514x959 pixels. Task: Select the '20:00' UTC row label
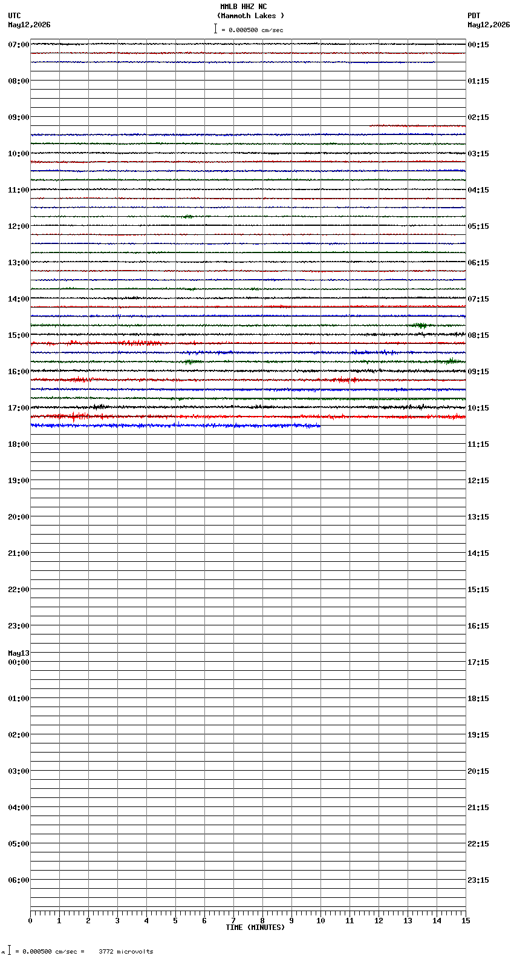(19, 517)
